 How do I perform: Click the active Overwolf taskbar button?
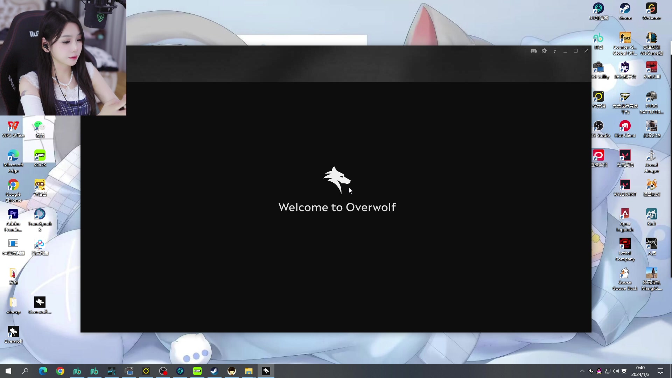pyautogui.click(x=266, y=371)
